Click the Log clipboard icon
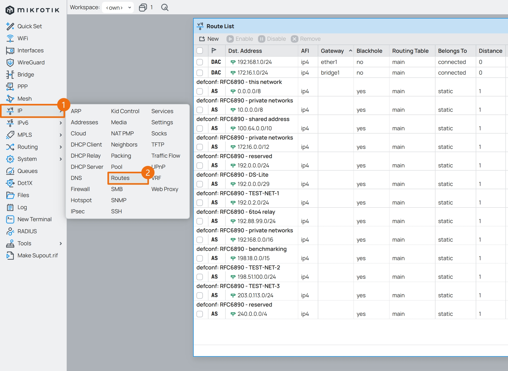 coord(10,207)
